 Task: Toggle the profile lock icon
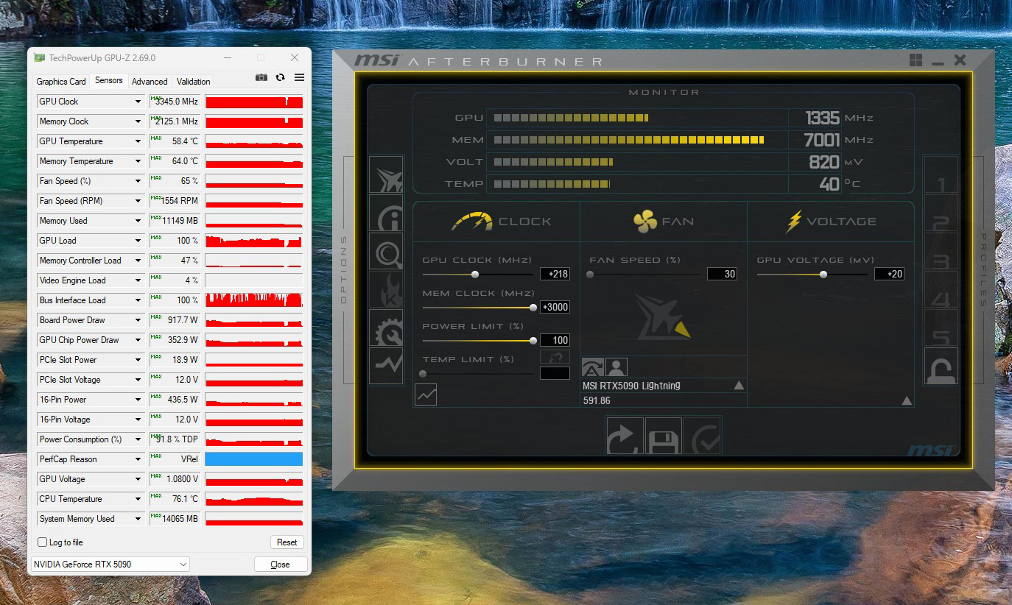(x=941, y=367)
